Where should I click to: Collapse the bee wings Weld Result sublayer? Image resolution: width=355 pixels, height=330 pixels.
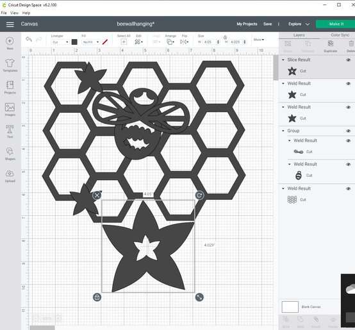pyautogui.click(x=290, y=140)
